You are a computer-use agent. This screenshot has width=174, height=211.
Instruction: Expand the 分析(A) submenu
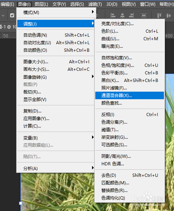[x=56, y=168]
